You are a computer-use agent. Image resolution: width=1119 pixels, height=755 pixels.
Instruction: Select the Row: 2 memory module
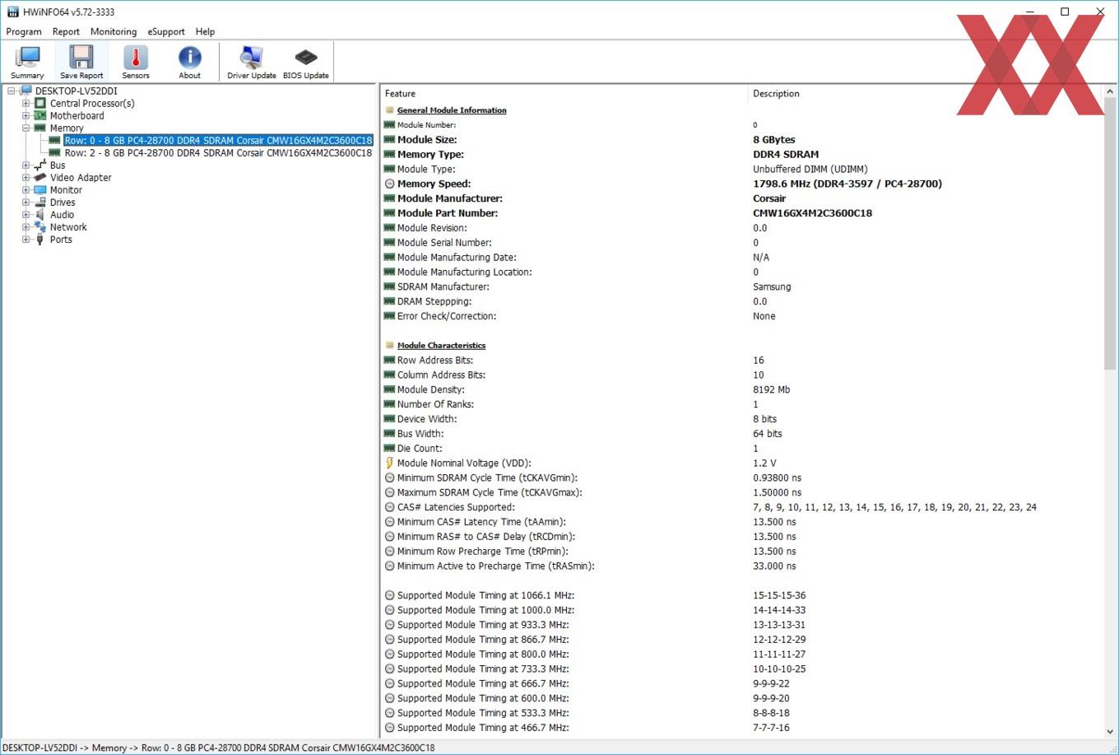pyautogui.click(x=218, y=152)
